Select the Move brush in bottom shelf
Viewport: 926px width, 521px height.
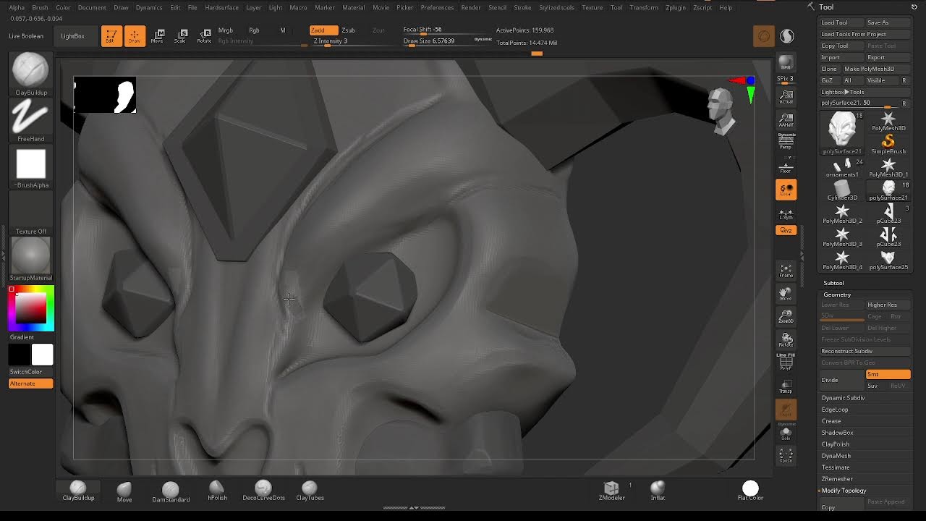[124, 492]
